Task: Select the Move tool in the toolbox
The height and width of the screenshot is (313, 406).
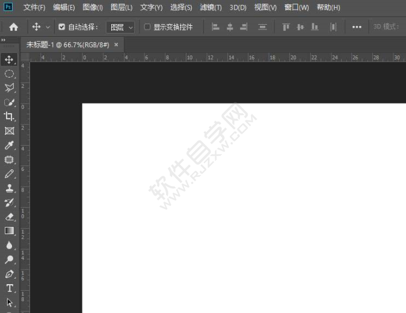Action: [9, 60]
